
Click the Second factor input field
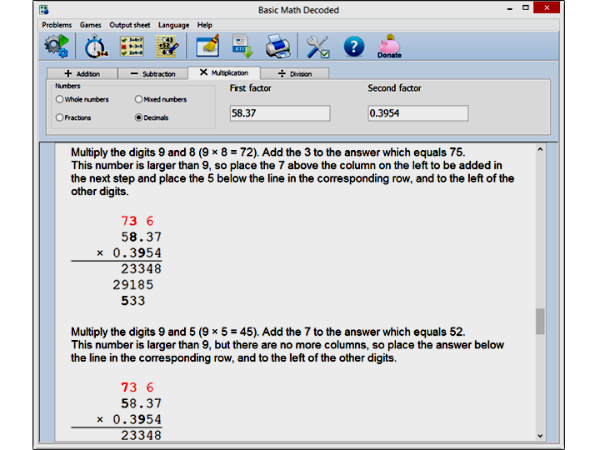[417, 113]
